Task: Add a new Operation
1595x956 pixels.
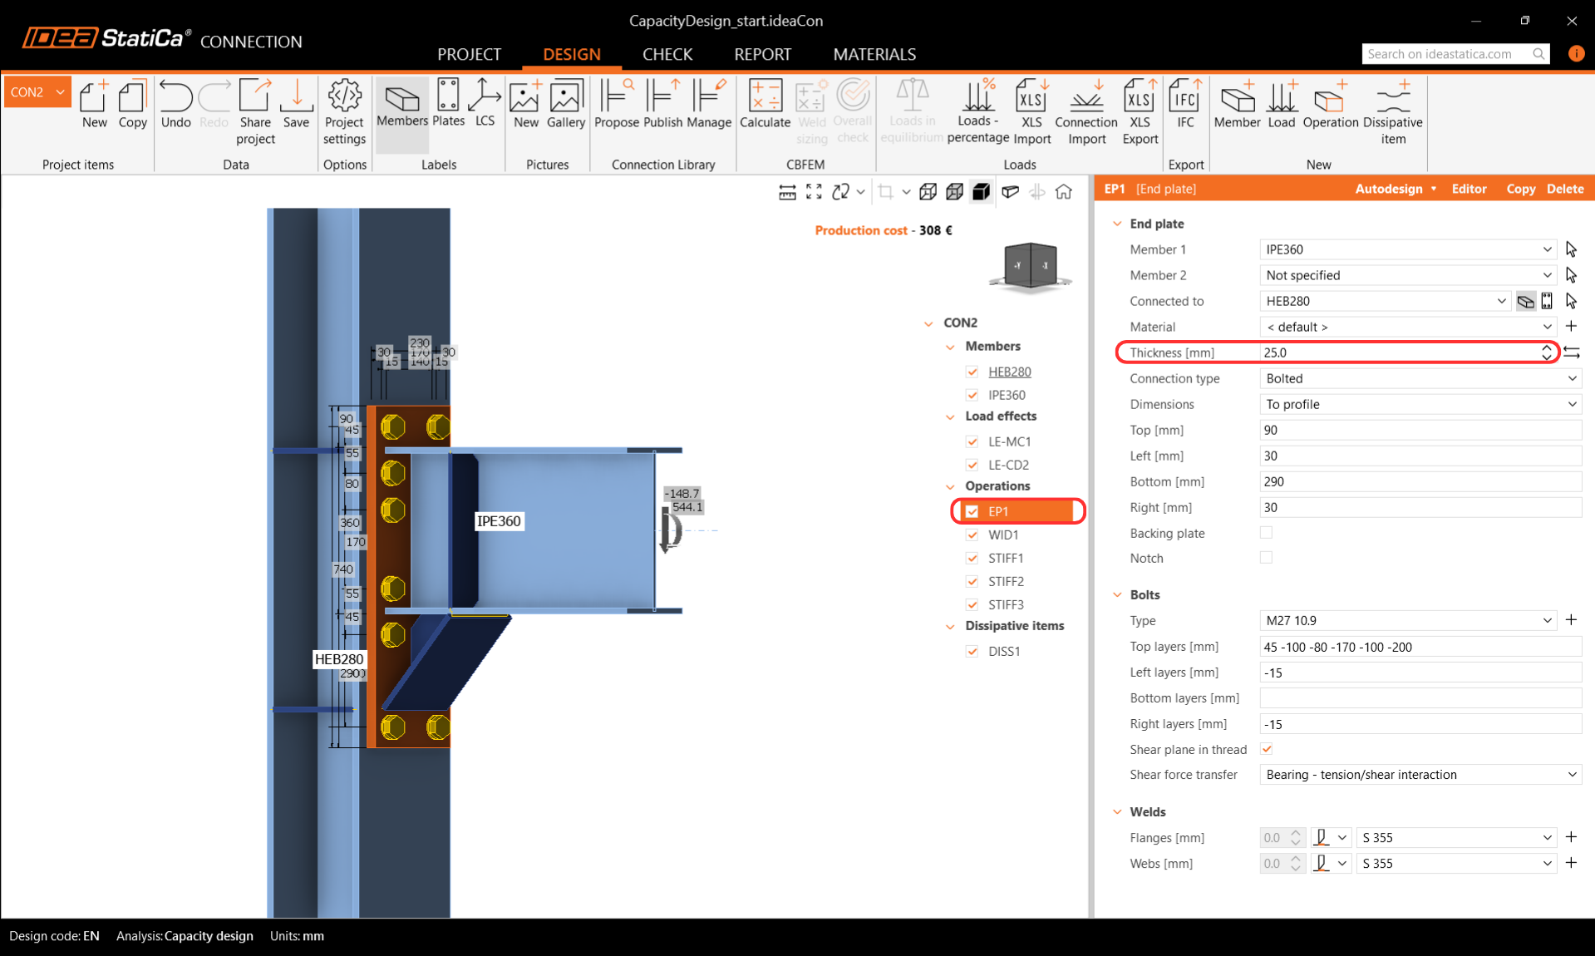Action: pos(1330,105)
